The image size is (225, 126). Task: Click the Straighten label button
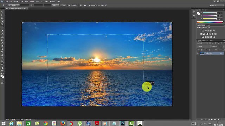[x=74, y=5]
